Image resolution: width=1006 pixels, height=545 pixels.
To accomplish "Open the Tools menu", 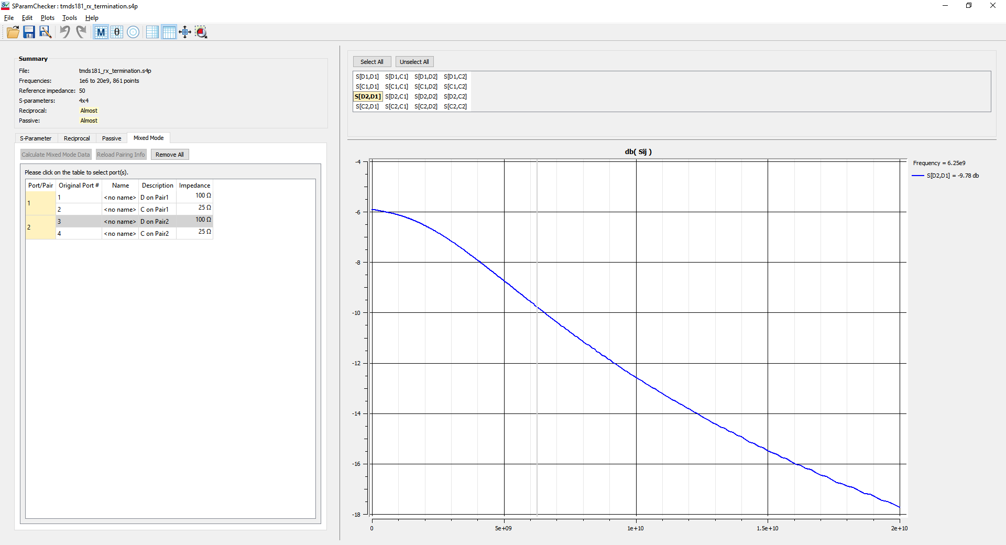I will (70, 18).
